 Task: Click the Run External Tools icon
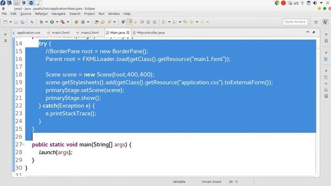63,22
